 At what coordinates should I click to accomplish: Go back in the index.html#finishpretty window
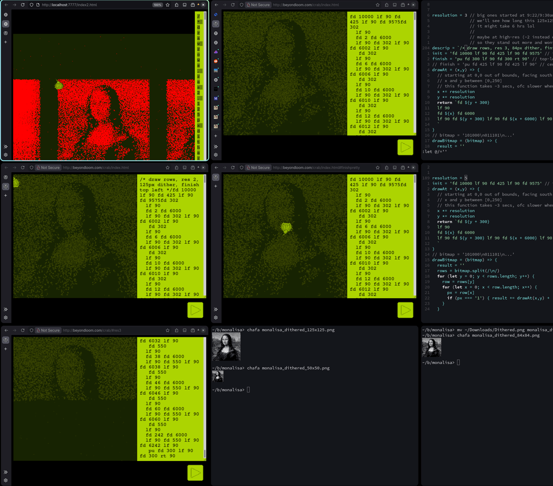(x=216, y=168)
